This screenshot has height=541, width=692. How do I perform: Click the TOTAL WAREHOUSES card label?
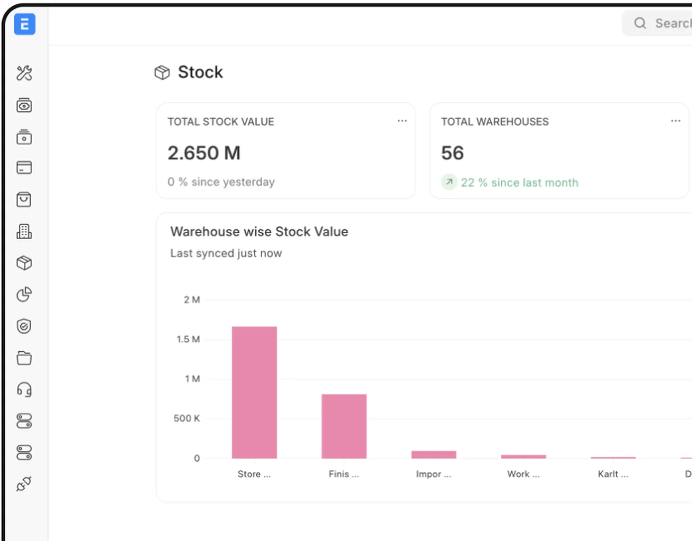(x=495, y=122)
